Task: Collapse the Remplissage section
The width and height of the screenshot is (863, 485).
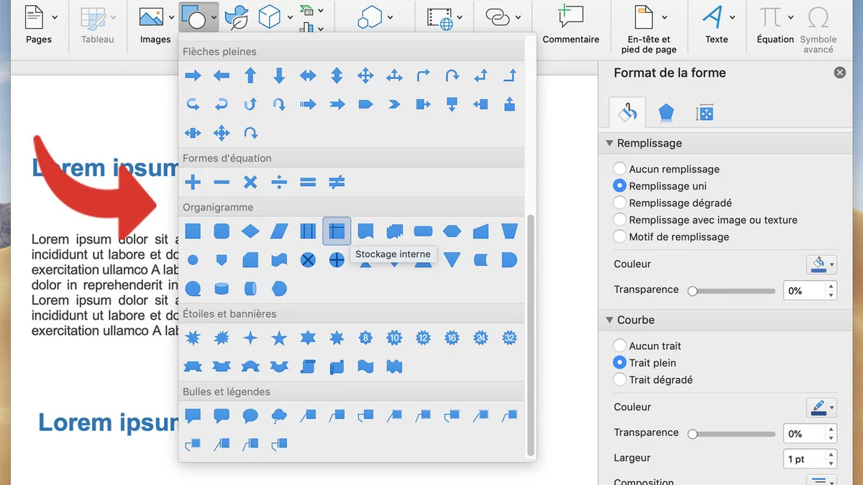Action: (610, 143)
